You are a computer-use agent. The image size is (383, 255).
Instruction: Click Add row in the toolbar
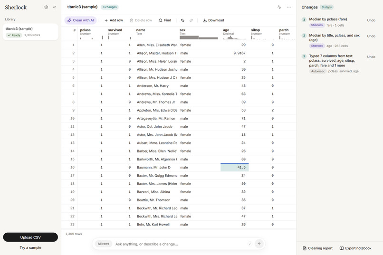(x=114, y=20)
